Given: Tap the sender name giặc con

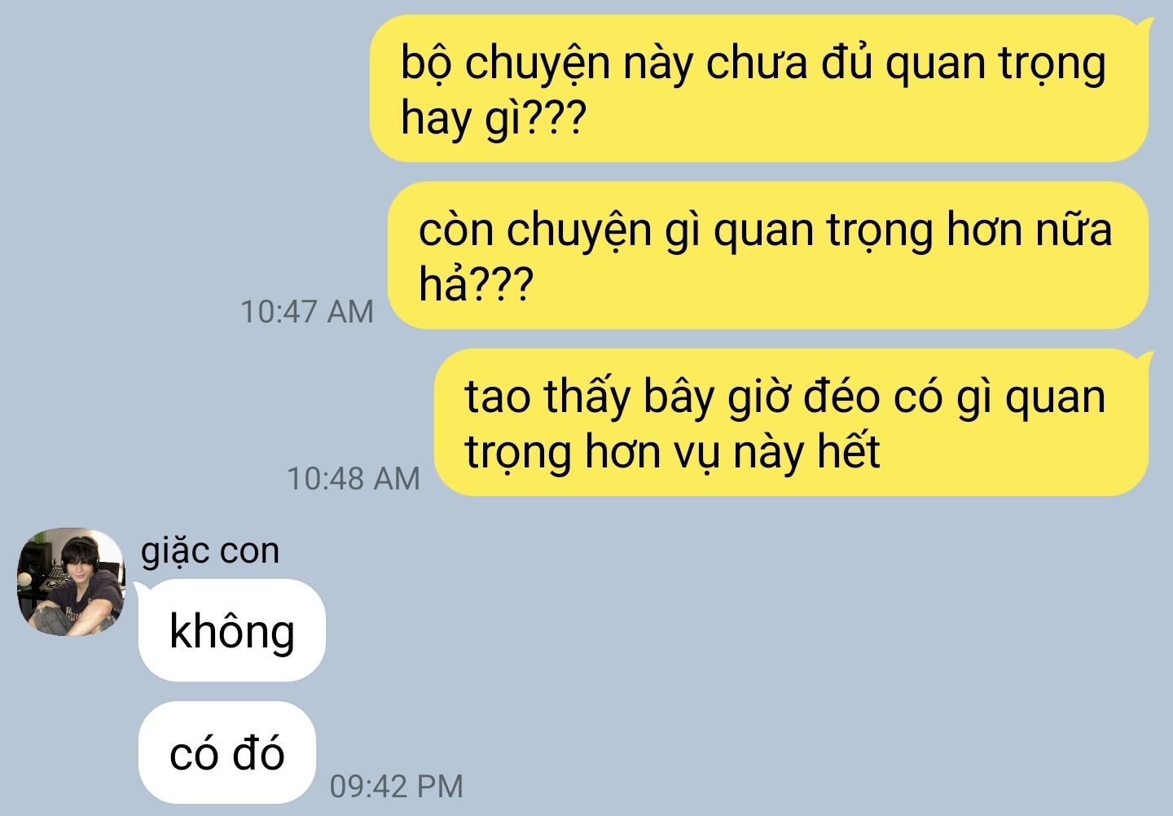Looking at the screenshot, I should coord(210,551).
